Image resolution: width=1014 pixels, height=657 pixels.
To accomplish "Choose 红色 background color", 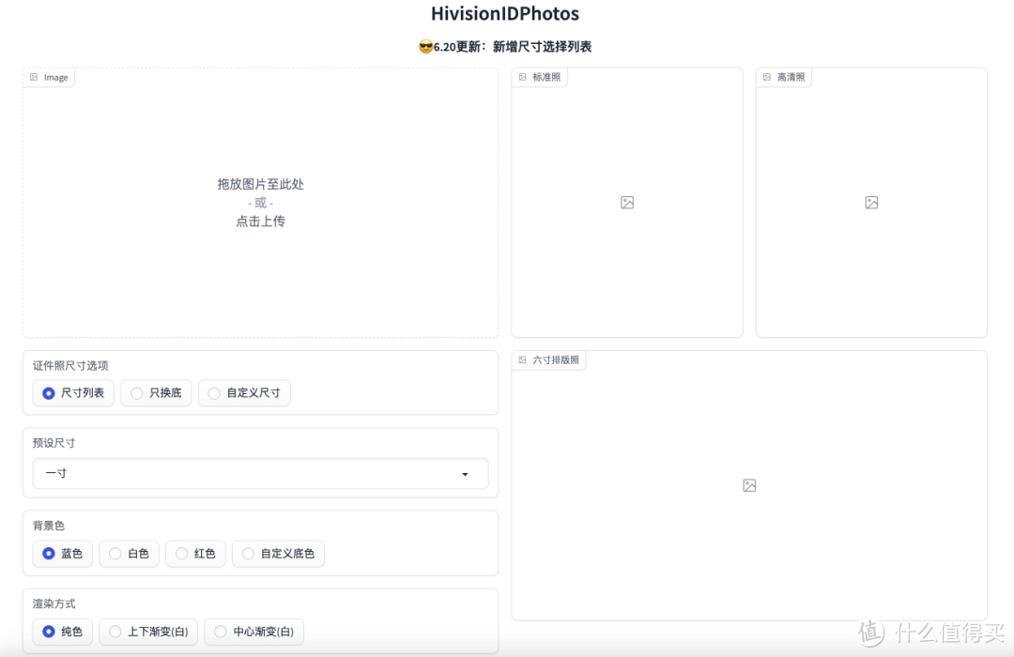I will click(195, 554).
